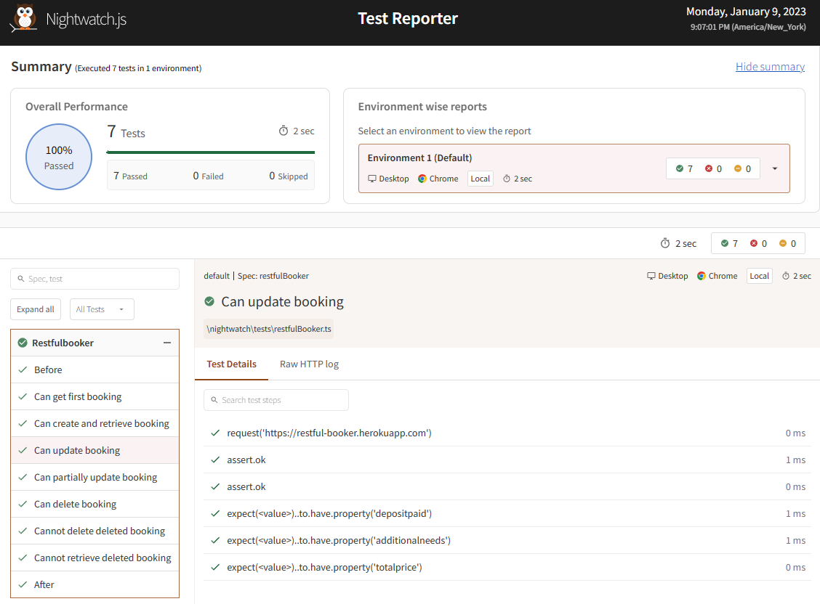Click the Hide summary link

770,66
